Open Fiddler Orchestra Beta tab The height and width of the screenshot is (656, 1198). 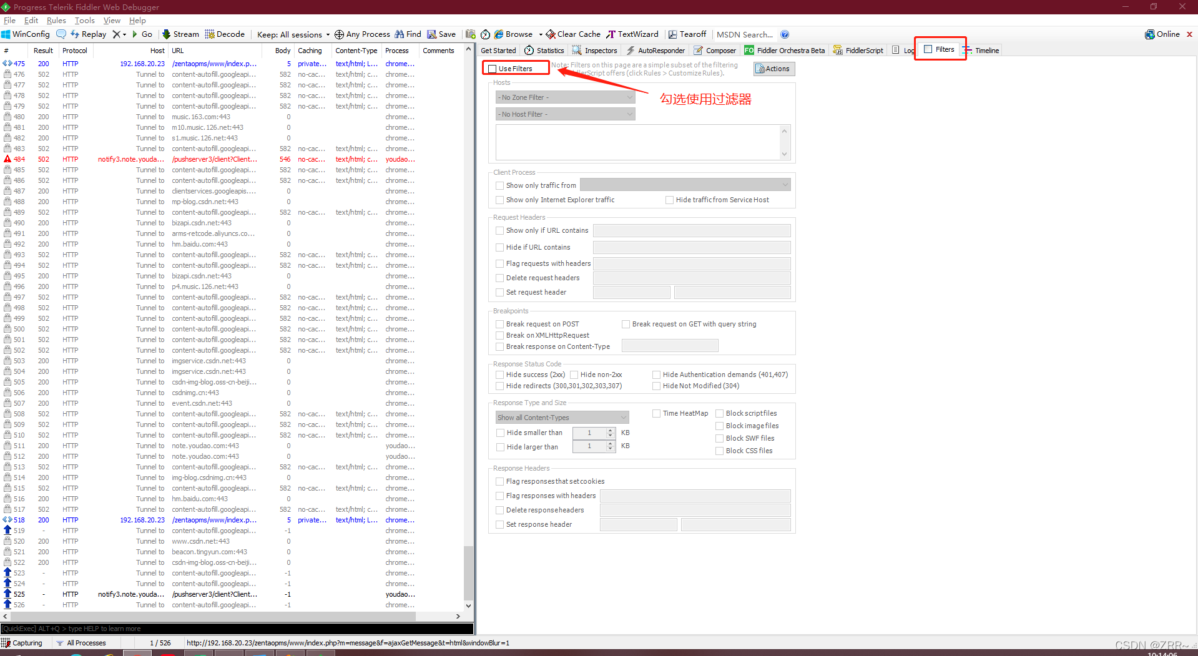pyautogui.click(x=784, y=51)
